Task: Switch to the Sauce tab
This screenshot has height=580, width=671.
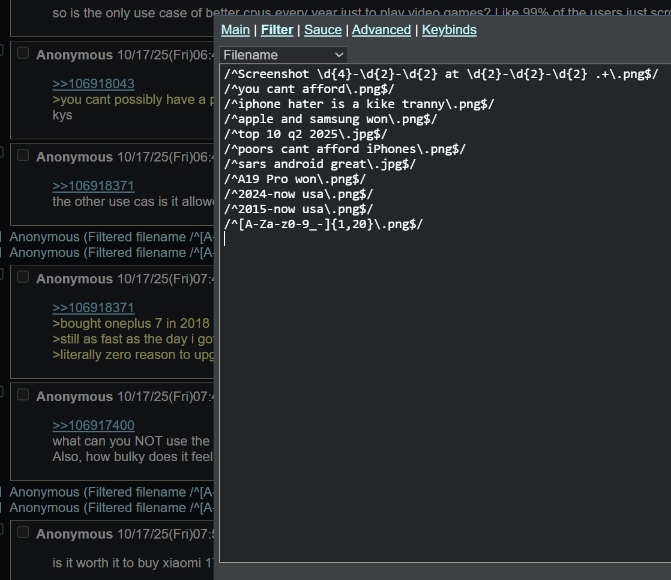Action: [323, 30]
